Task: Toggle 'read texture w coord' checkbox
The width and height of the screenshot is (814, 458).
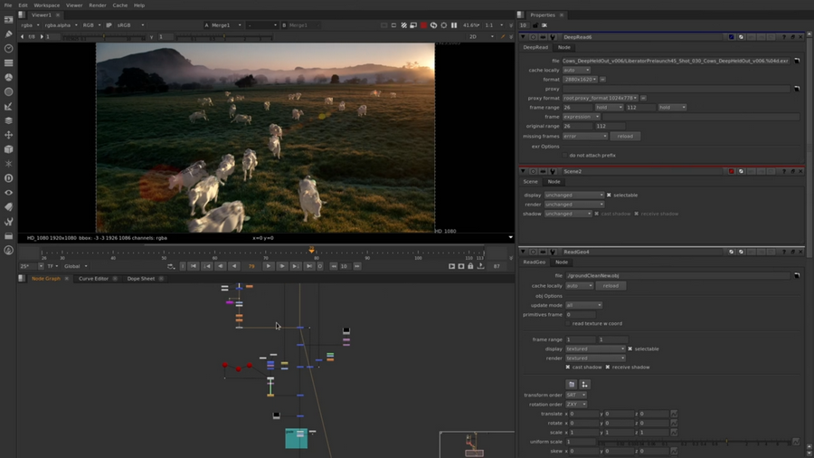Action: pos(567,323)
